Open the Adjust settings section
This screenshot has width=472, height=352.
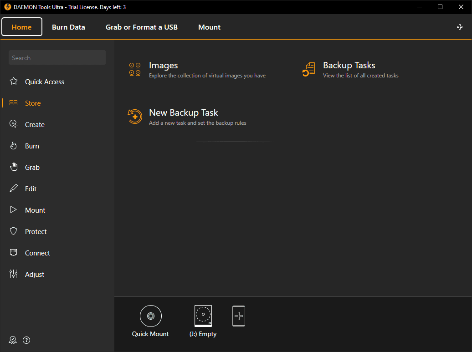pyautogui.click(x=35, y=275)
